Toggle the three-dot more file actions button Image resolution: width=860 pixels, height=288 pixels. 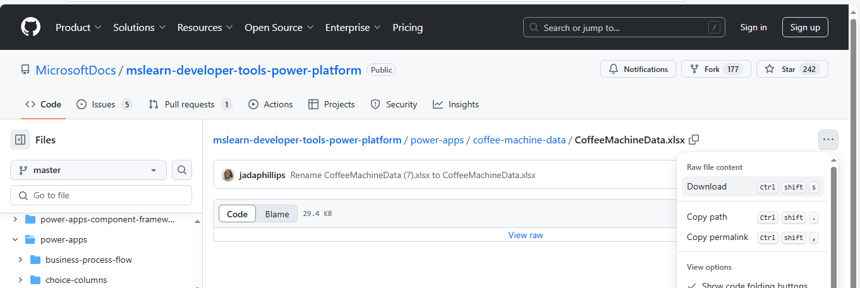pos(828,140)
